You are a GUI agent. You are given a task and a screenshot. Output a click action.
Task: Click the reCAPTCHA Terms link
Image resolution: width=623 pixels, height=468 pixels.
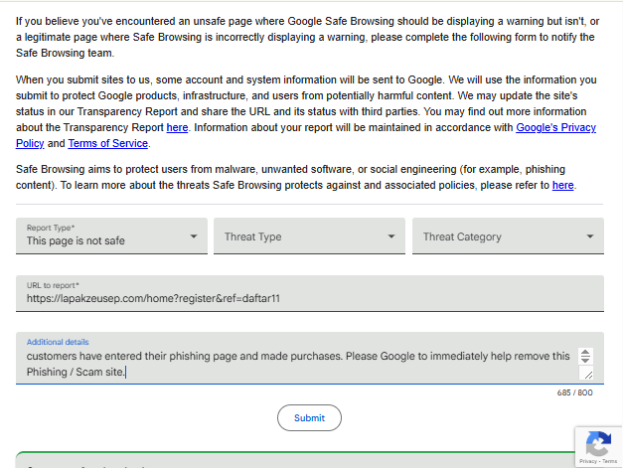(x=609, y=461)
